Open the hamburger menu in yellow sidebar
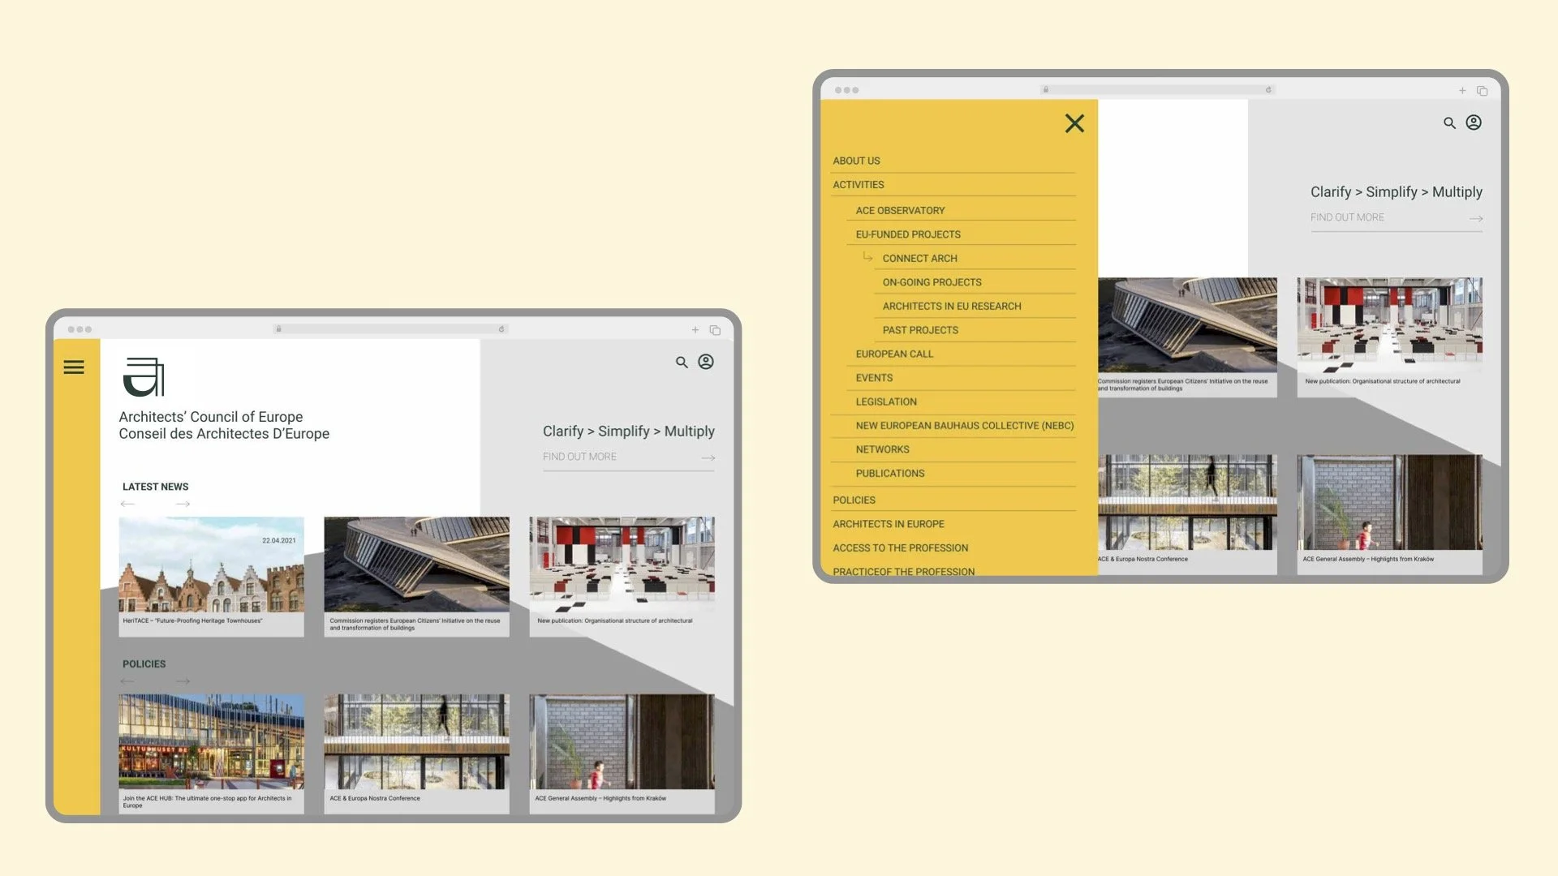The height and width of the screenshot is (876, 1558). [74, 367]
